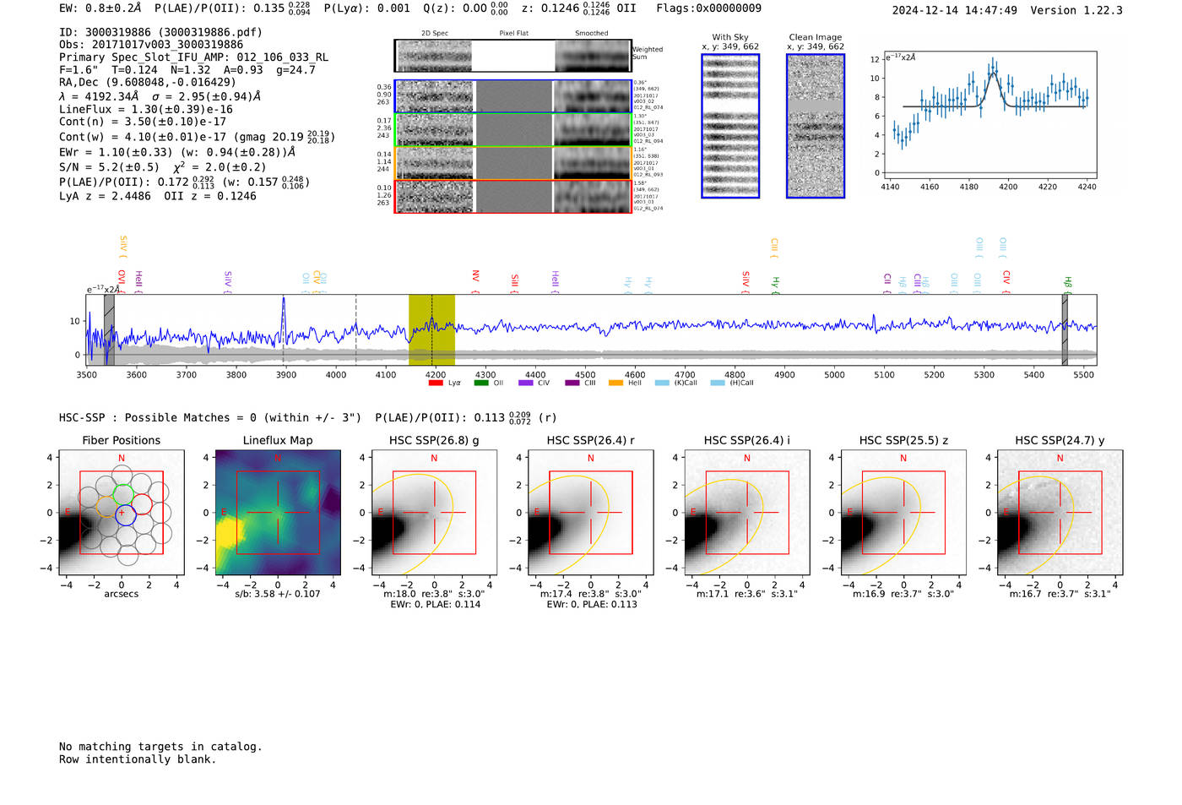Open the HSC SSP(26.4) i image
1182x805 pixels.
[747, 512]
